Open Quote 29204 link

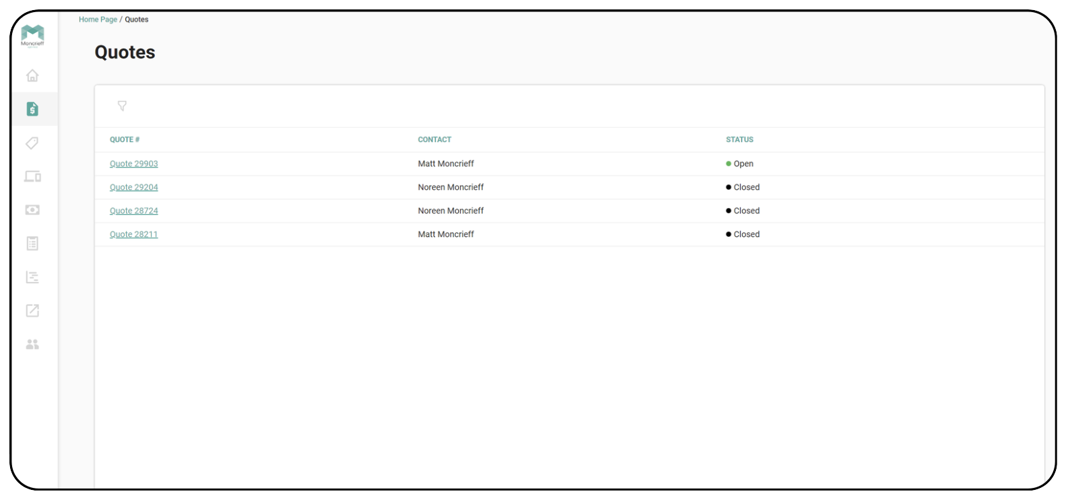(133, 187)
